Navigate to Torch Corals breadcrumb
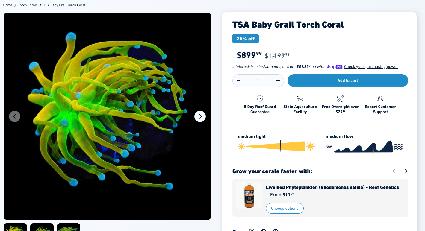The height and width of the screenshot is (231, 425). pos(28,5)
